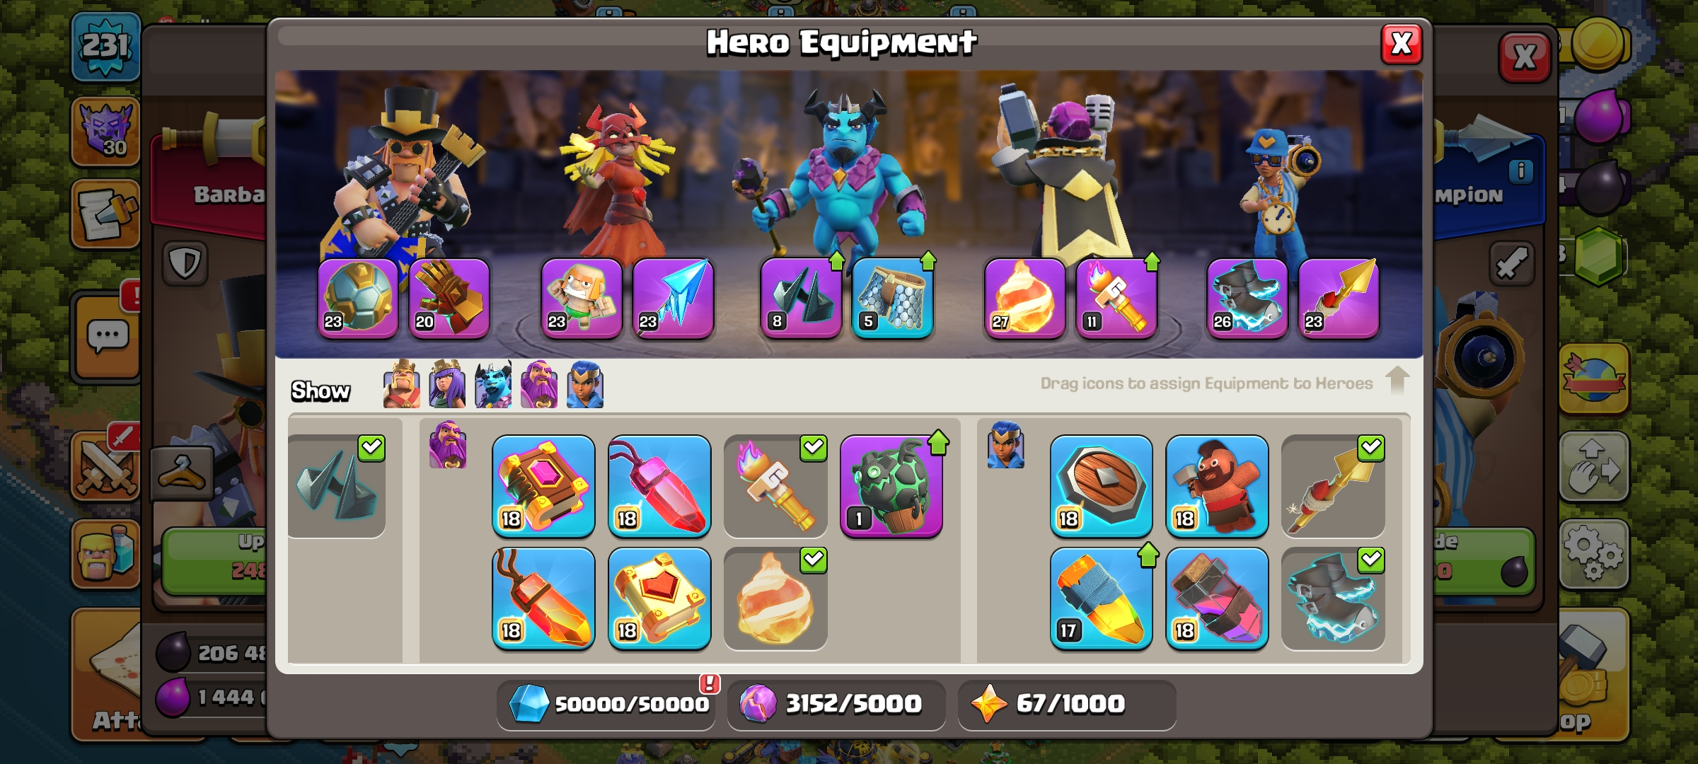Select the Hog Rider Puppet equipment
Screen dimensions: 1698x764
[x=1217, y=487]
